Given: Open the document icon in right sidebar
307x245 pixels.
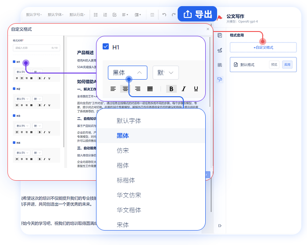Looking at the screenshot, I should tap(220, 35).
